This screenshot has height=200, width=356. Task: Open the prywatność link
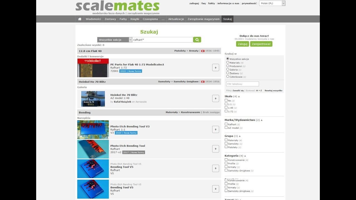click(x=249, y=3)
